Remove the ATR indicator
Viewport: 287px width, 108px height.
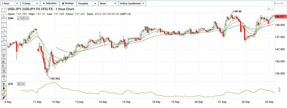(x=23, y=84)
